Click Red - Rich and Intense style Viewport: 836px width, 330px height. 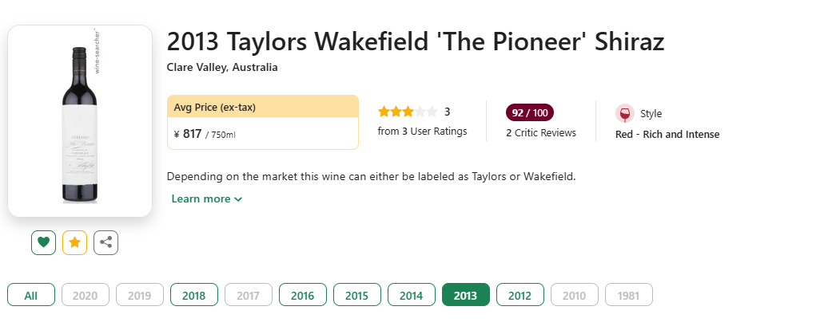(x=667, y=135)
